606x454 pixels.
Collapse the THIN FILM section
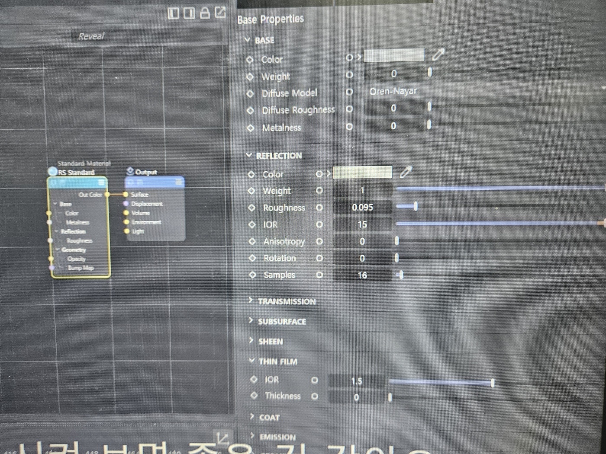tap(251, 360)
